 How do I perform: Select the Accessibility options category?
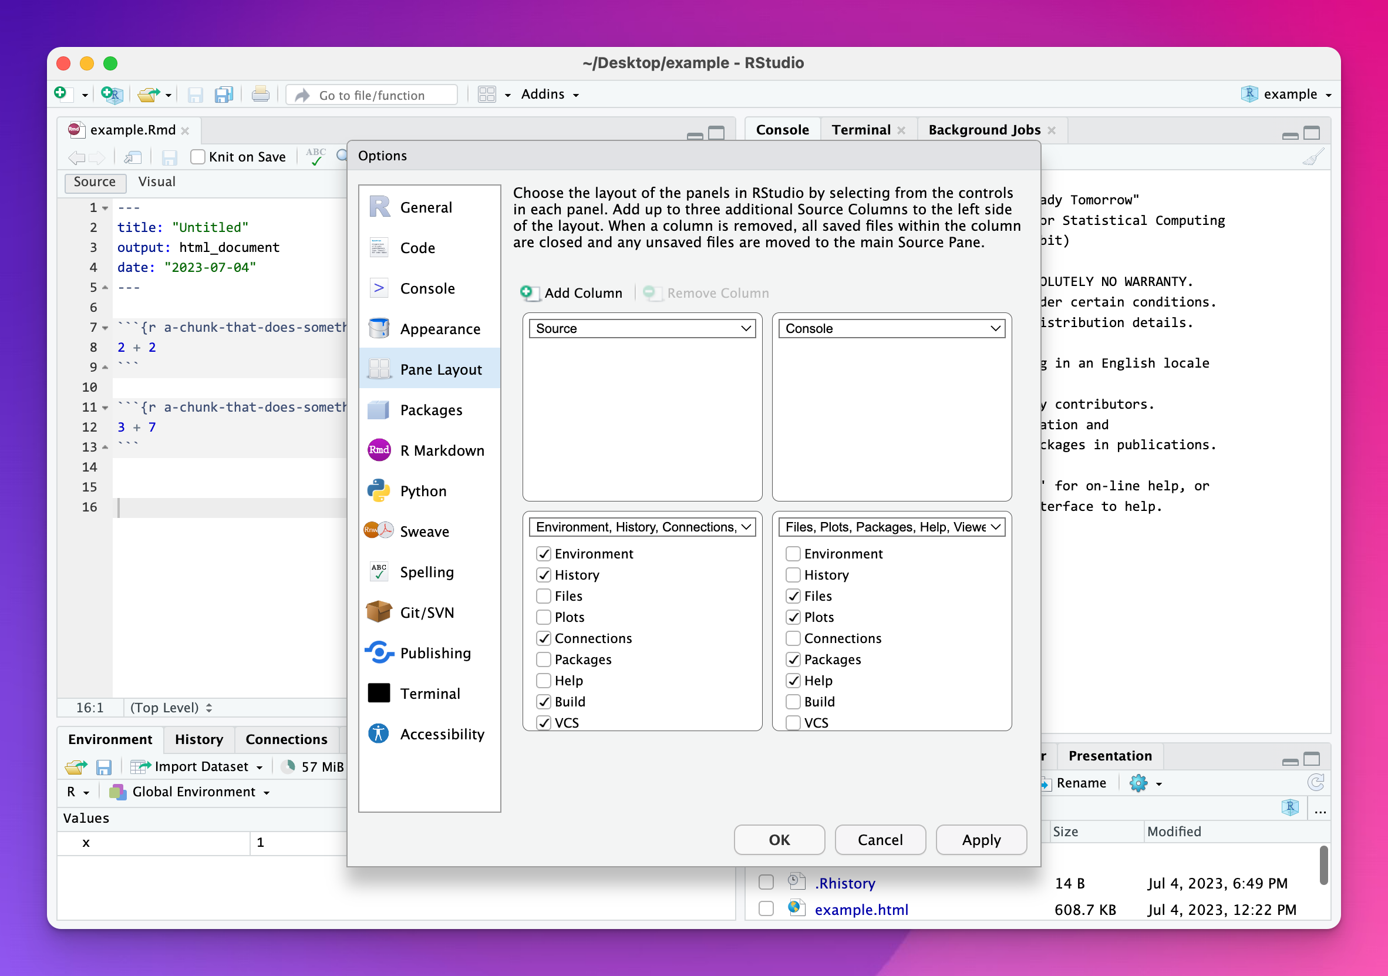429,734
